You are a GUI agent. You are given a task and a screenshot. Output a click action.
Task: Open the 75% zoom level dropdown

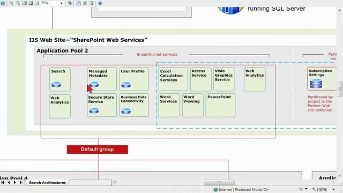(62, 3)
